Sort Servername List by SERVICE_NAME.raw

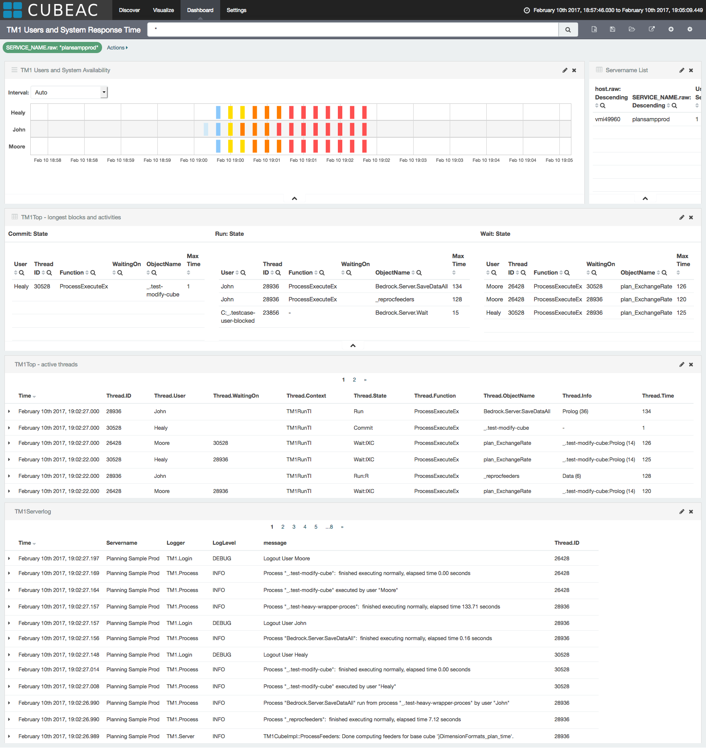(668, 106)
